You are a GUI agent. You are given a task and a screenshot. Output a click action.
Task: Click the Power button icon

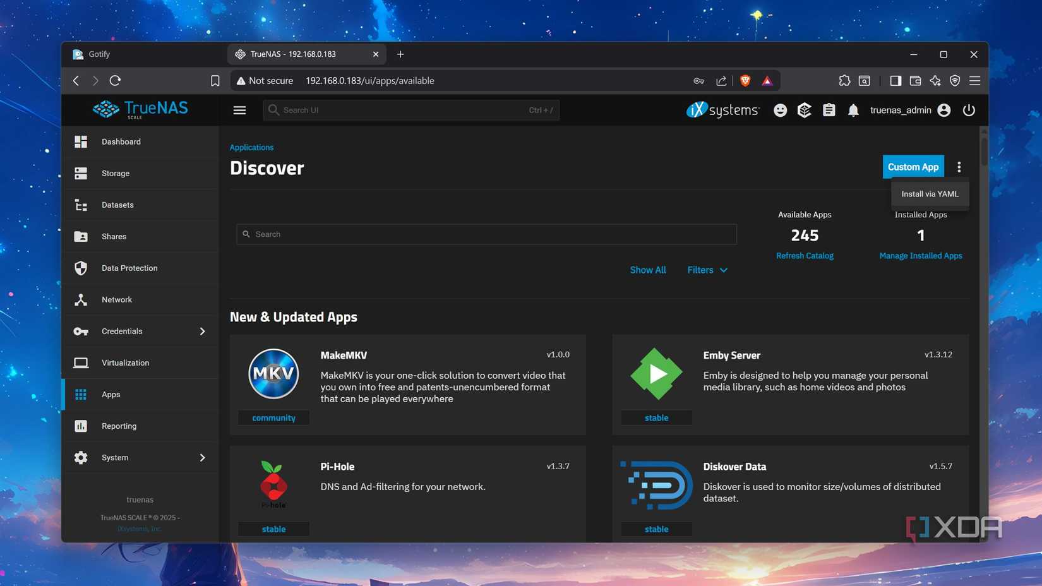coord(969,110)
